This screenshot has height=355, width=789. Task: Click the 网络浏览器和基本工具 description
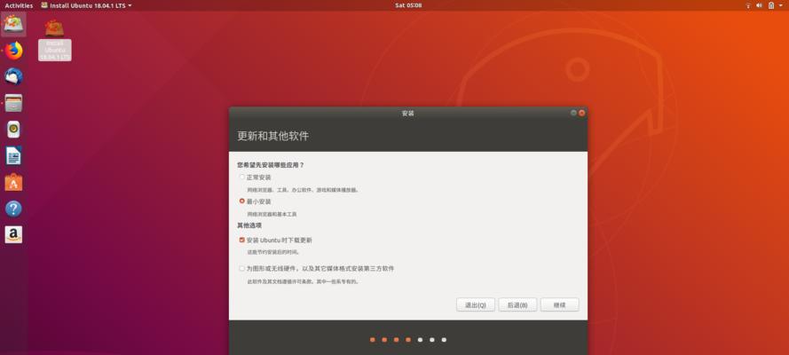pyautogui.click(x=272, y=214)
